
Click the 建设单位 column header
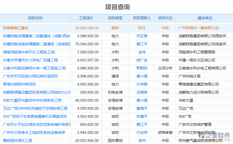pyautogui.click(x=205, y=18)
